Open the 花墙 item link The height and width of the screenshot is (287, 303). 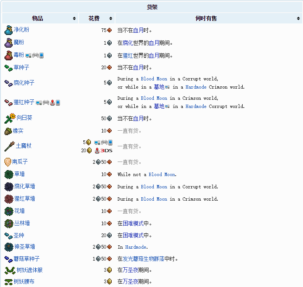pyautogui.click(x=19, y=211)
